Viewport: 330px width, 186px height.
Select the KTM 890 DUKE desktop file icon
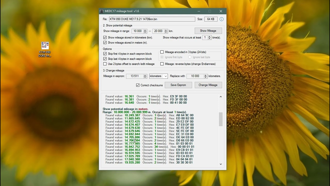(45, 49)
